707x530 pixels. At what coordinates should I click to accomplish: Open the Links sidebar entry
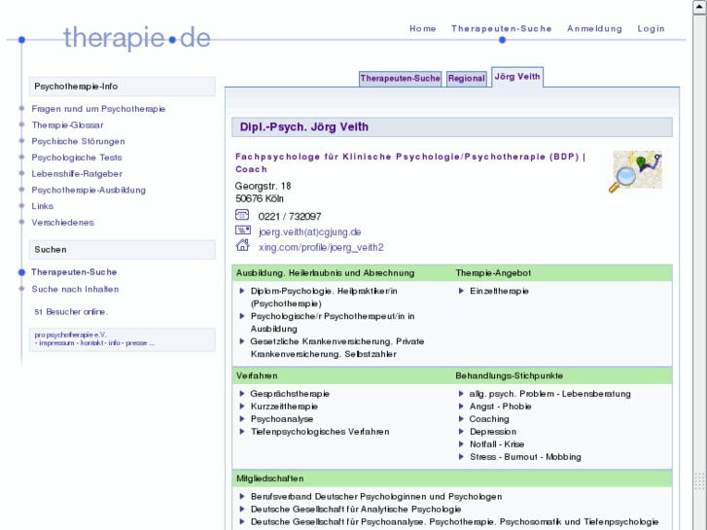click(x=43, y=206)
